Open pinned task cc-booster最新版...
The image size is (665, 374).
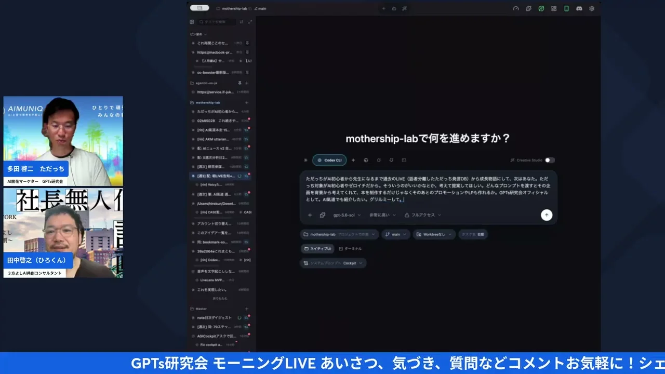pos(220,73)
